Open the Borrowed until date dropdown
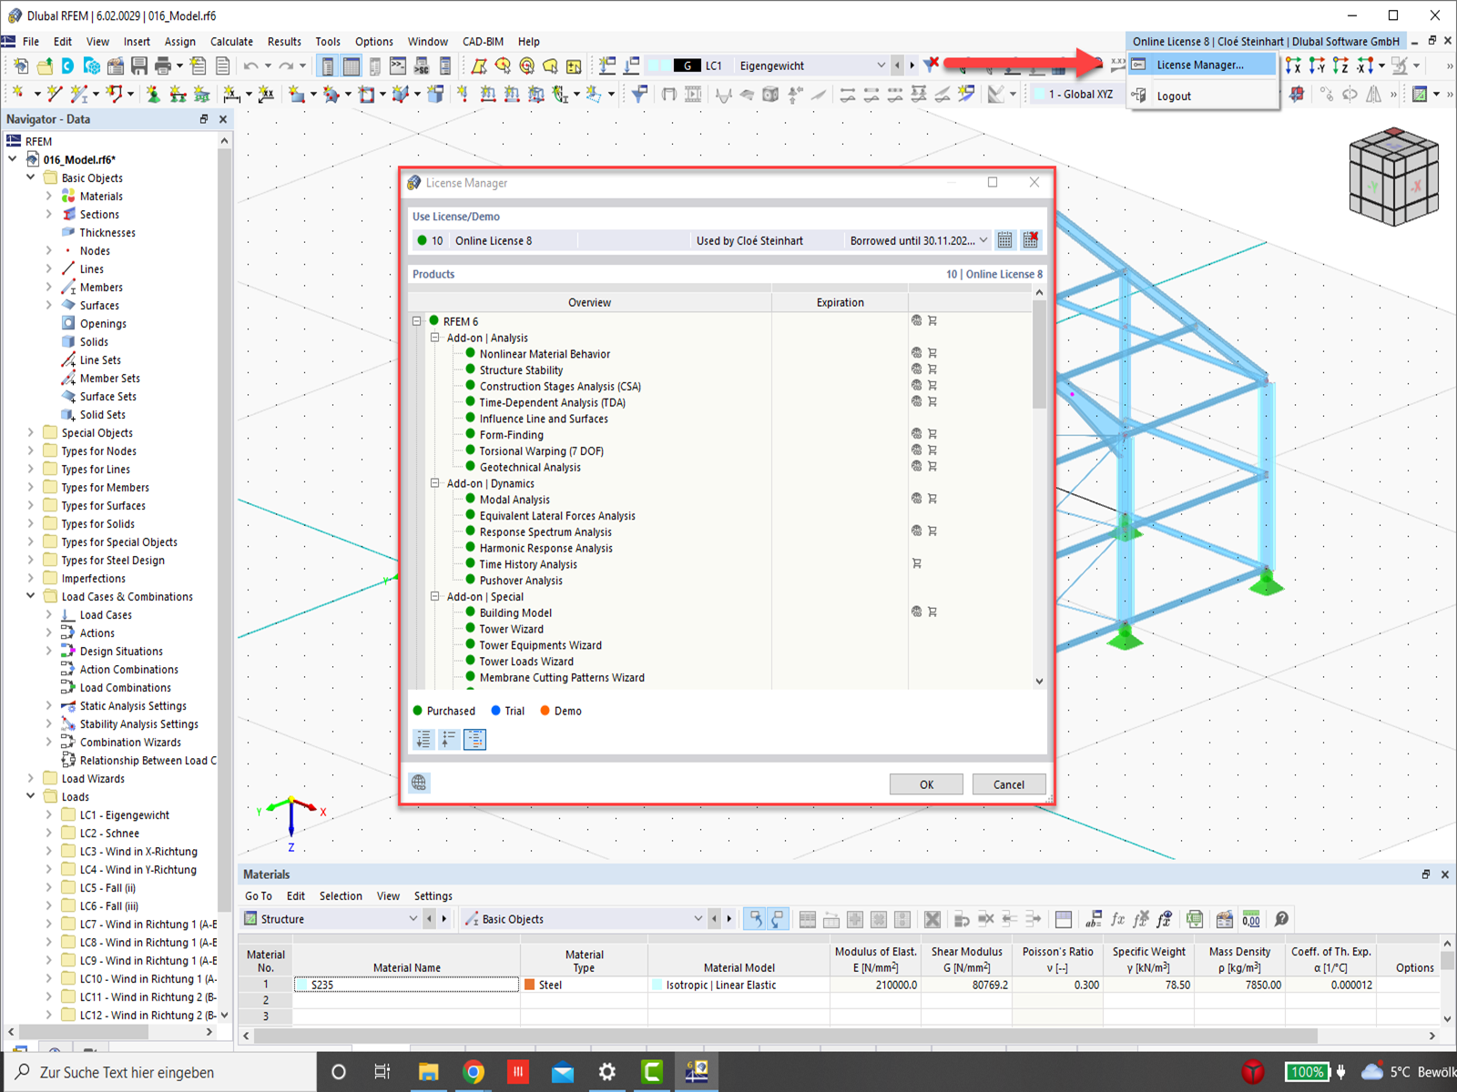The width and height of the screenshot is (1457, 1092). pyautogui.click(x=983, y=240)
